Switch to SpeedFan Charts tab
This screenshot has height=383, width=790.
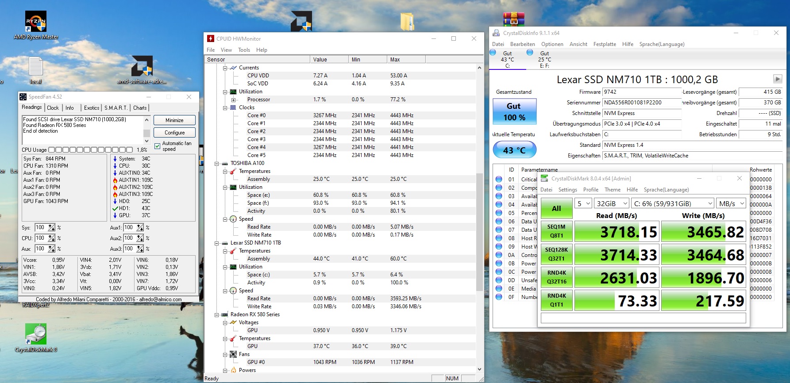pyautogui.click(x=140, y=108)
